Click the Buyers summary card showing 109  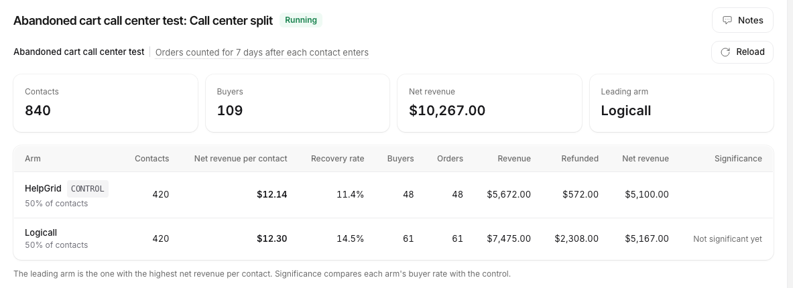click(298, 103)
